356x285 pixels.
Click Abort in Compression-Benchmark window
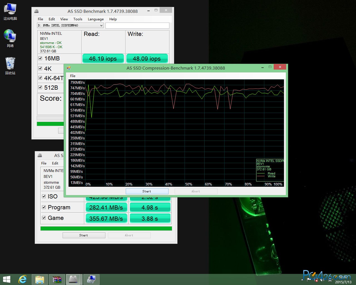(x=196, y=191)
